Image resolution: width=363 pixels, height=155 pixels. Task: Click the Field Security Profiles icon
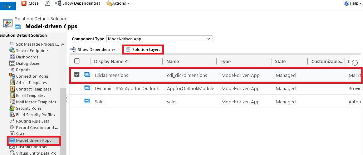[x=12, y=115]
